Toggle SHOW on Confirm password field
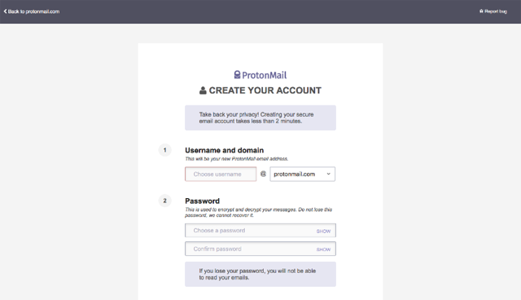 click(x=323, y=249)
